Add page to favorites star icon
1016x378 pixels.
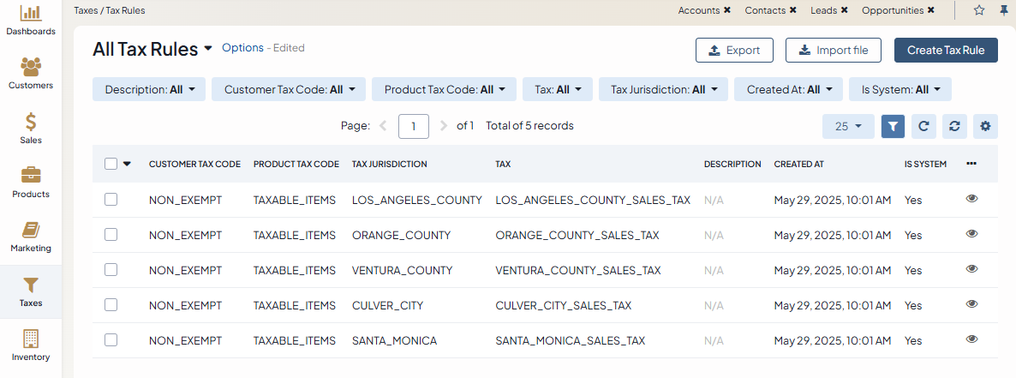click(x=979, y=10)
